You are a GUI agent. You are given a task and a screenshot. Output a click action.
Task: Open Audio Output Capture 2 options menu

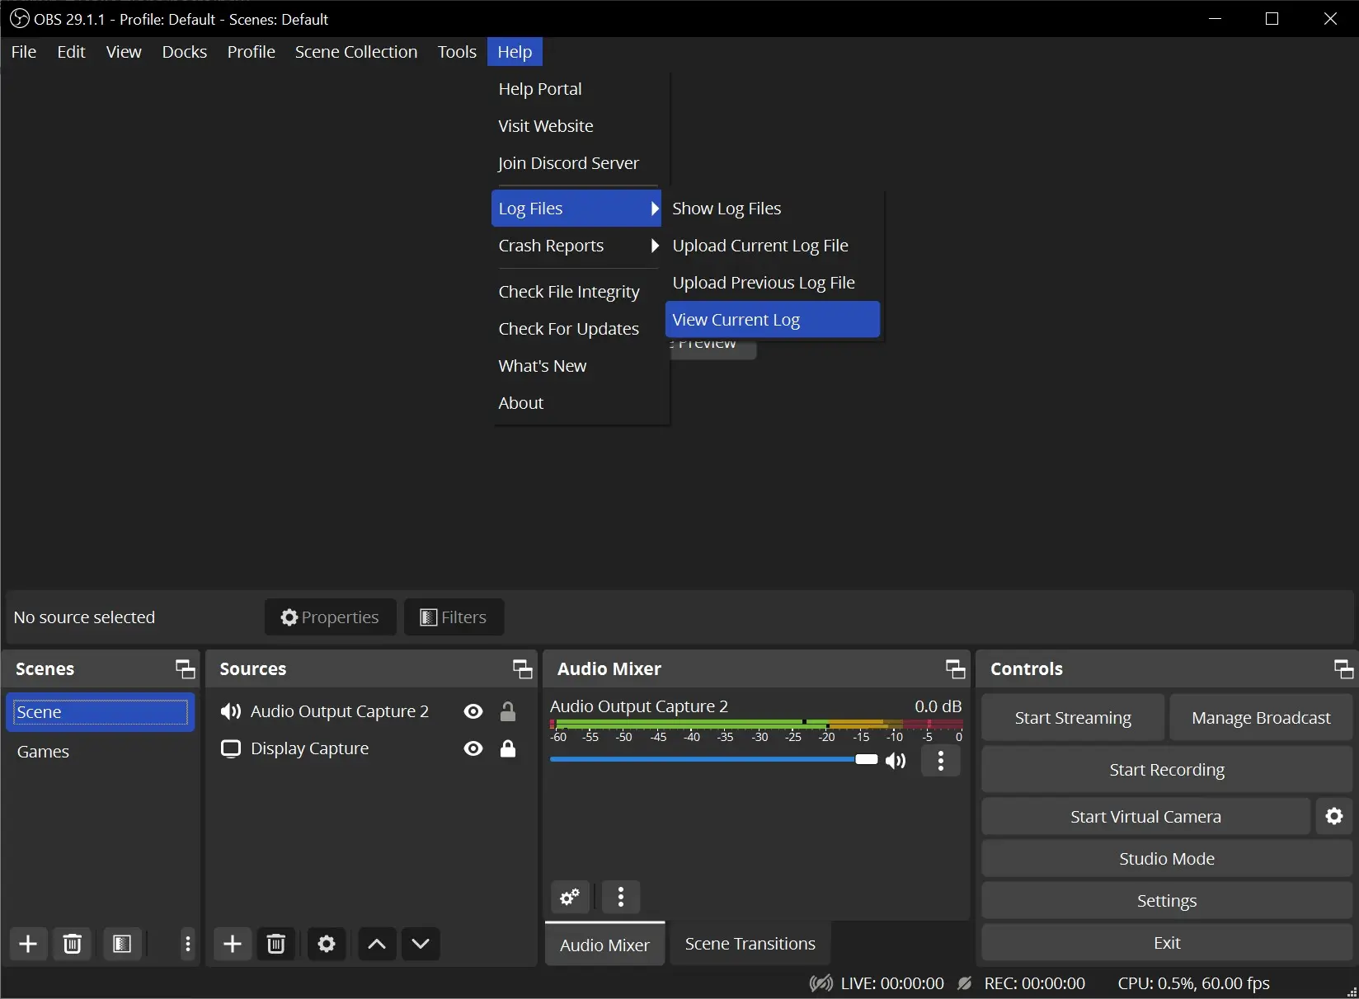click(x=941, y=760)
